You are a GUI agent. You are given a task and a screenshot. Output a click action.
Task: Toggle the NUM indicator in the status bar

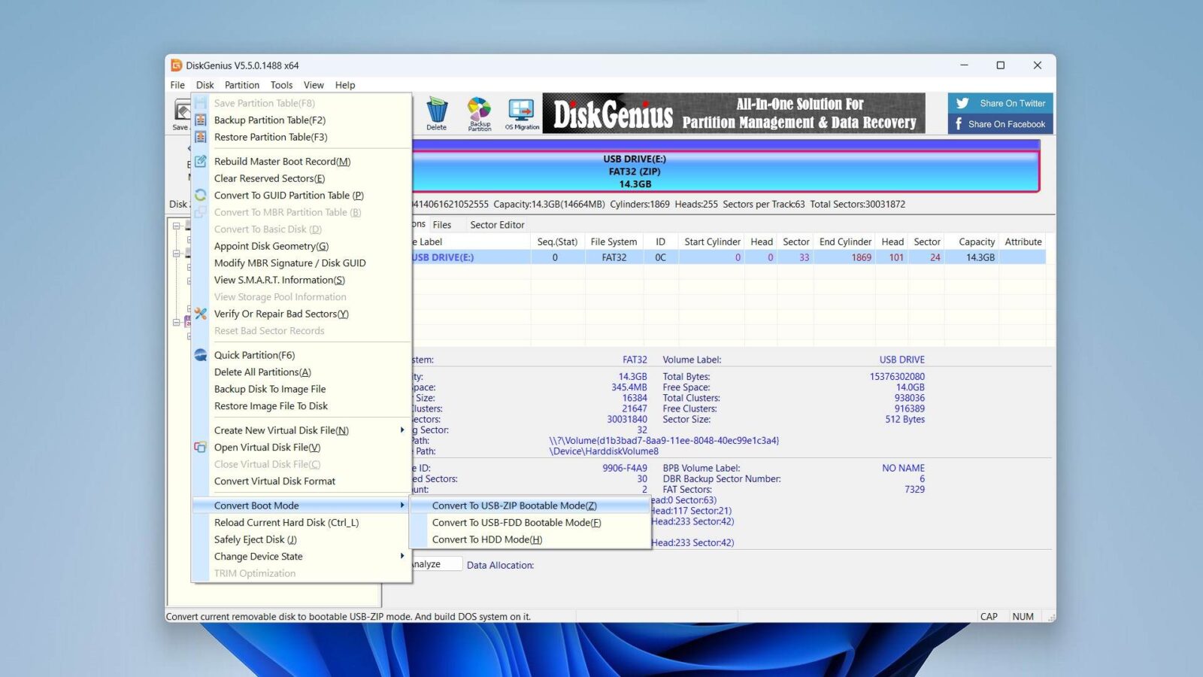click(x=1023, y=616)
